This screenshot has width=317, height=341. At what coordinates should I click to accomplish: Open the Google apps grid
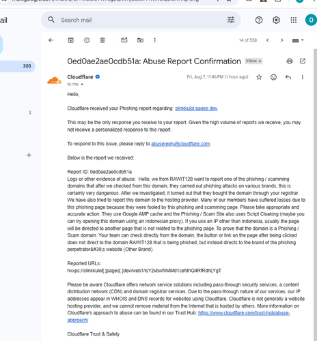pyautogui.click(x=294, y=20)
